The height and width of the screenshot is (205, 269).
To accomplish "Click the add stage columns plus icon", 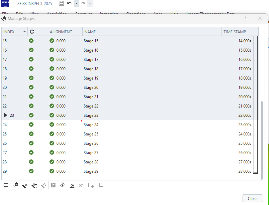I will [x=91, y=185].
